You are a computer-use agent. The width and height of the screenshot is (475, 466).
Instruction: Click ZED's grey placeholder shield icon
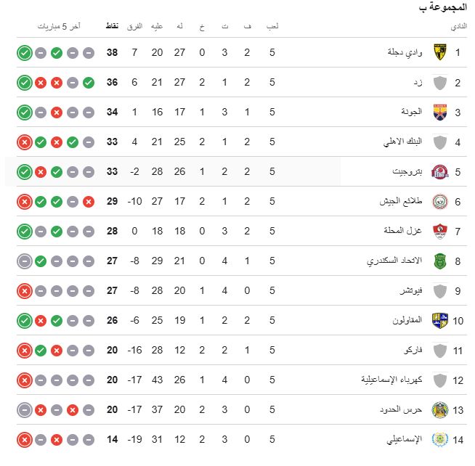point(439,82)
